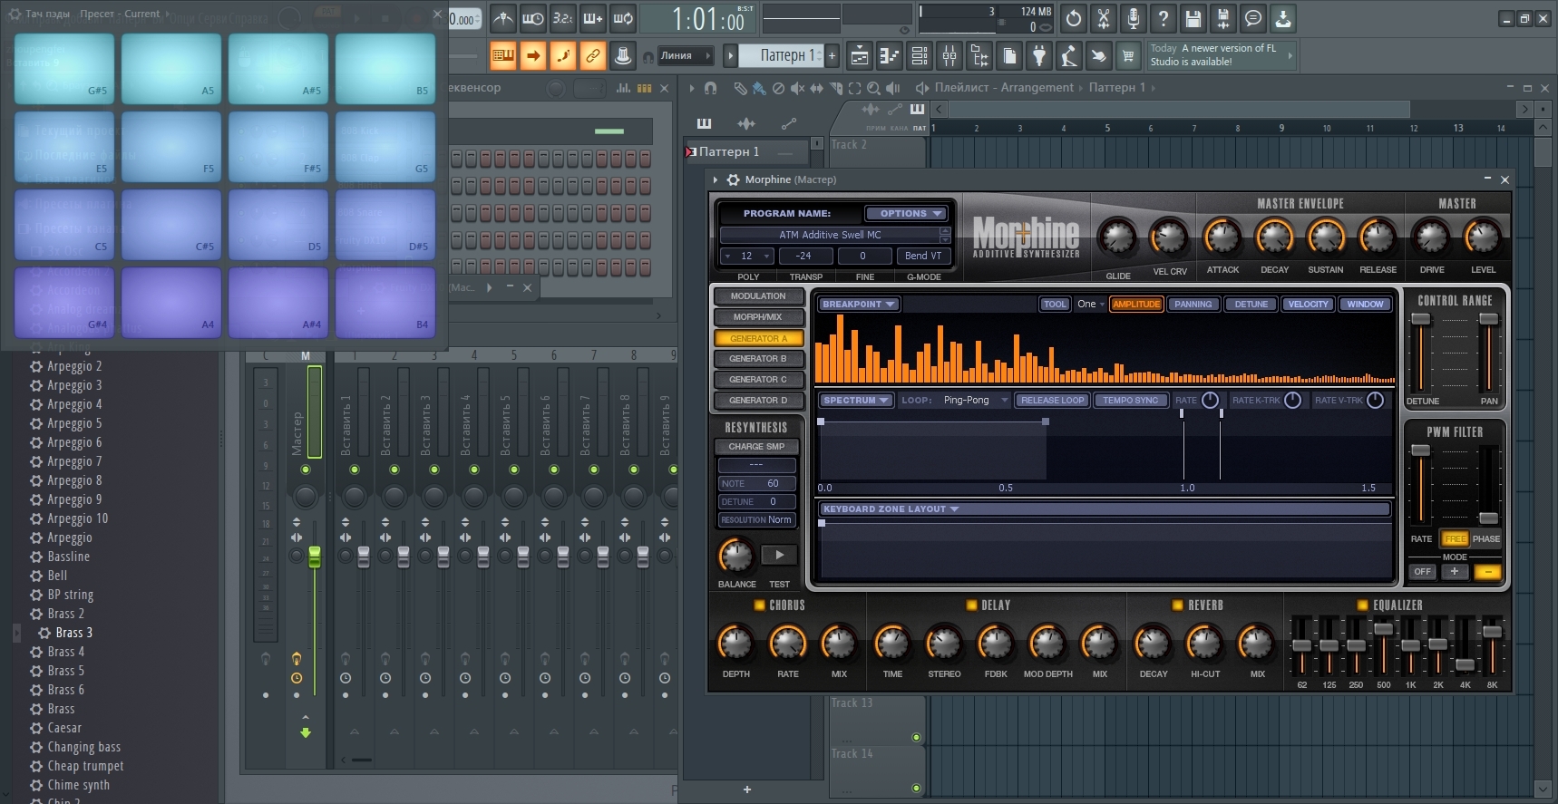Click the CHARGE SMP button
Image resolution: width=1558 pixels, height=804 pixels.
(x=756, y=447)
